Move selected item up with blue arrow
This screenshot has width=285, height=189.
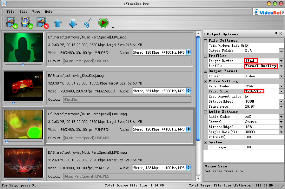coord(58,23)
